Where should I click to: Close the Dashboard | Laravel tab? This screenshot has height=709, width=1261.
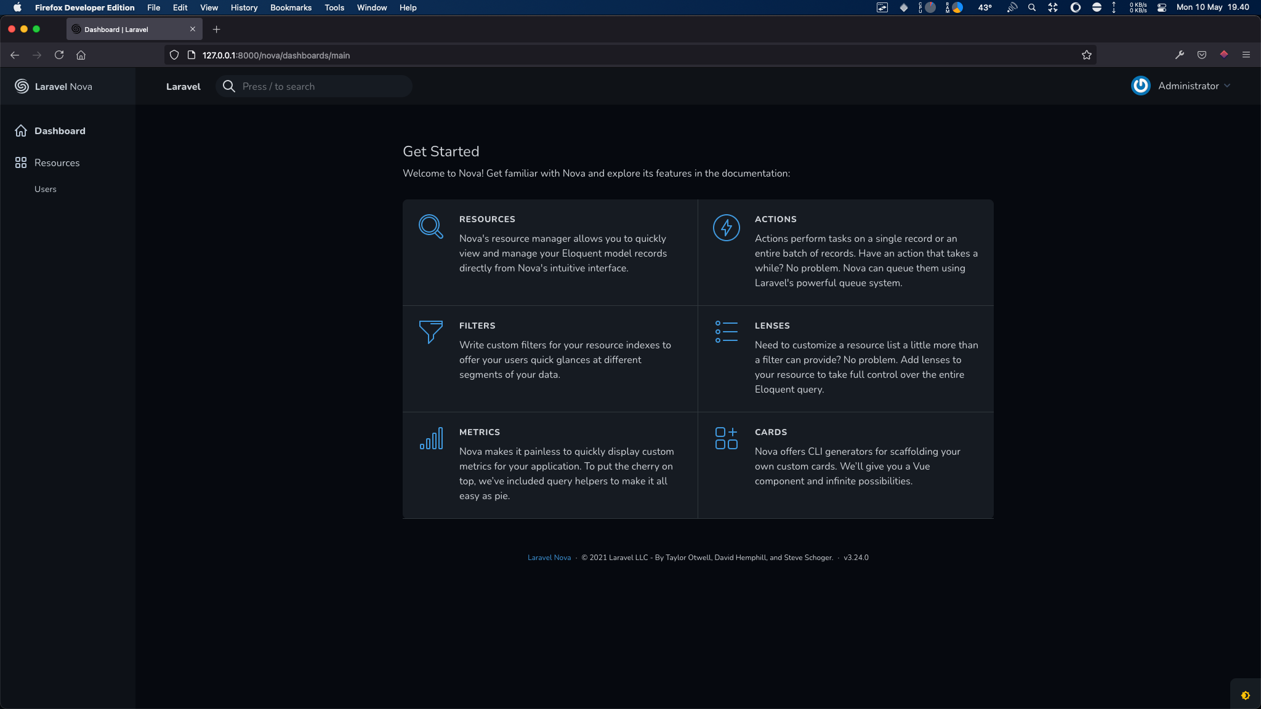coord(193,30)
